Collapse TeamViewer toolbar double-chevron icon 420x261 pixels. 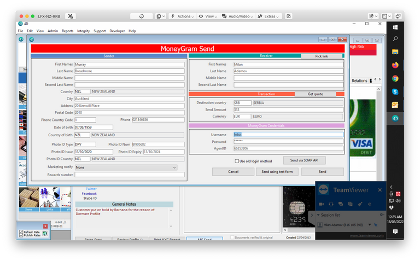370,204
